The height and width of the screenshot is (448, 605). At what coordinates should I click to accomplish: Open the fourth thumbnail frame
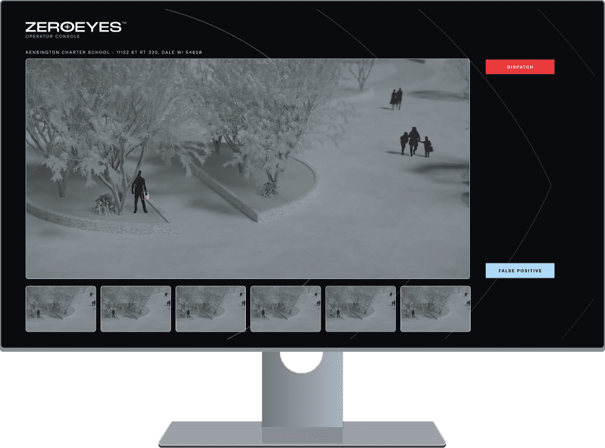[x=286, y=309]
